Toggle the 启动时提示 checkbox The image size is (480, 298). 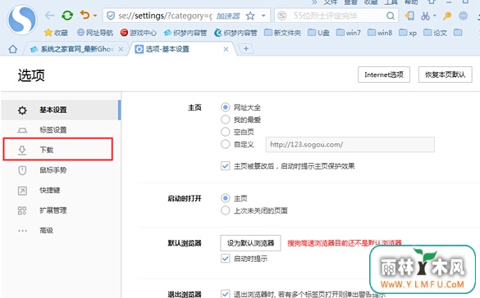226,259
